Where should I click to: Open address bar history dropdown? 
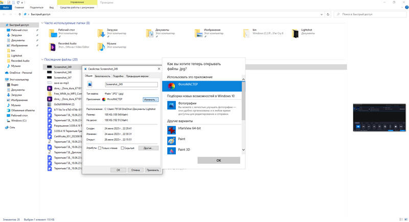(322, 14)
